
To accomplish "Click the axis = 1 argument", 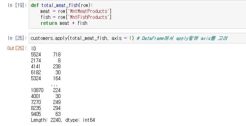I will click(x=121, y=38).
